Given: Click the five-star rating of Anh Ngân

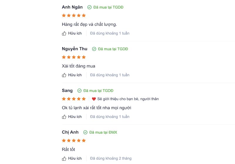Looking at the screenshot, I should (x=74, y=16).
